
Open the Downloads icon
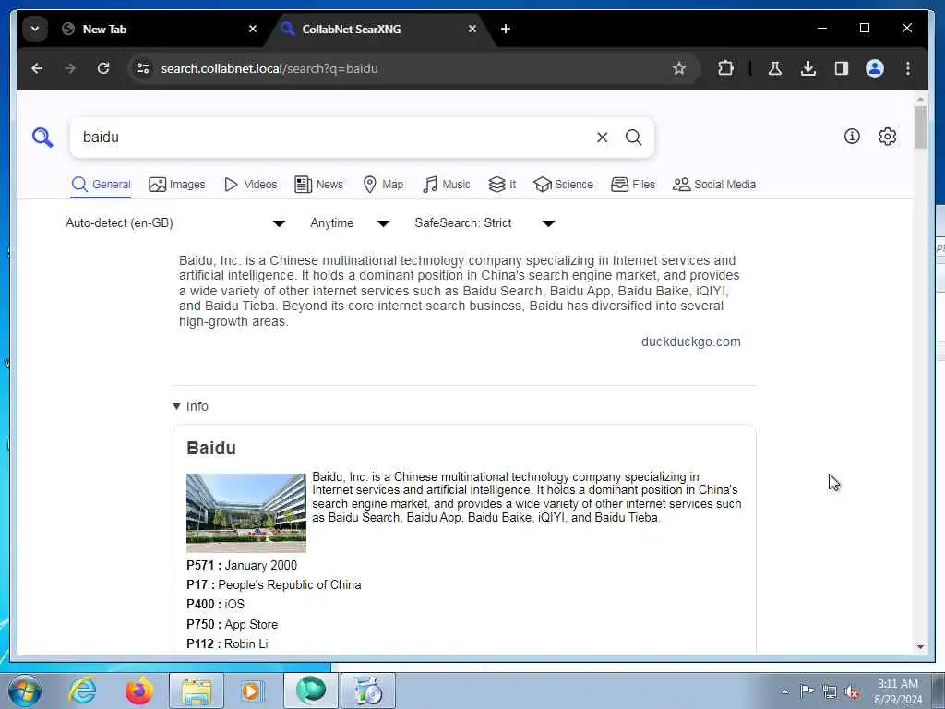coord(808,68)
